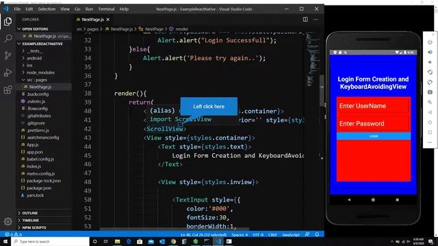The height and width of the screenshot is (246, 438).
Task: Tap the home button on the phone's navigation bar
Action: click(x=373, y=200)
